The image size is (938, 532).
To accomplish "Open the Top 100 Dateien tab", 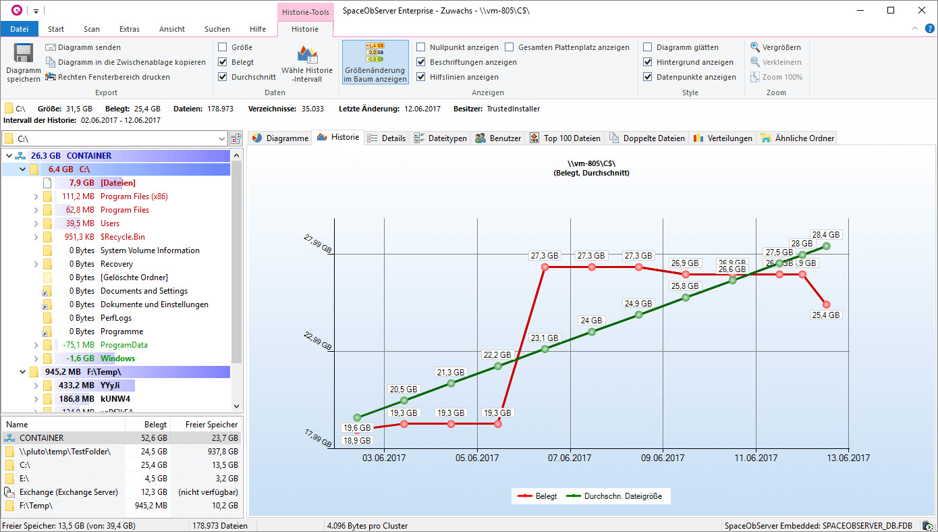I will point(565,138).
